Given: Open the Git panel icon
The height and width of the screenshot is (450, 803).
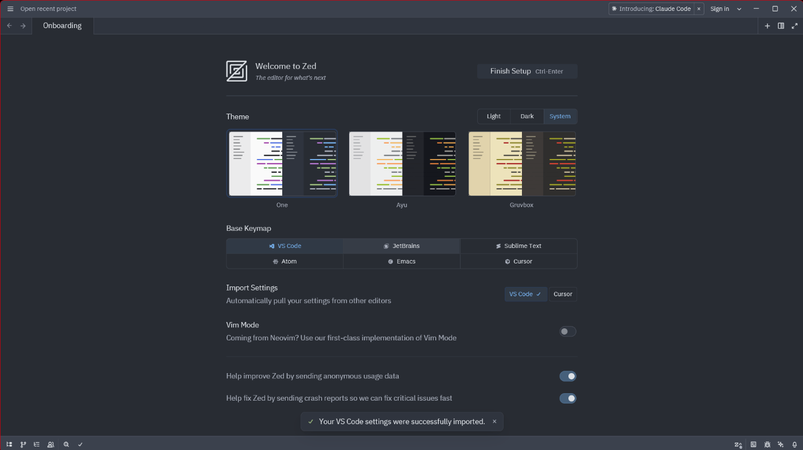Looking at the screenshot, I should (23, 444).
